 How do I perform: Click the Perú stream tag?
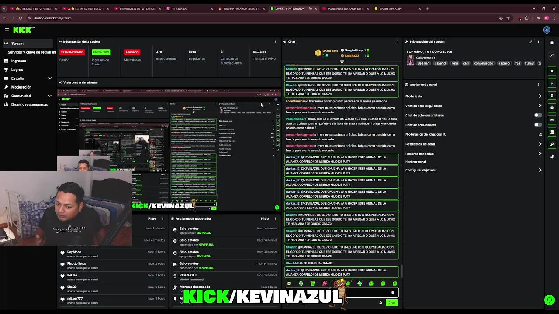455,63
